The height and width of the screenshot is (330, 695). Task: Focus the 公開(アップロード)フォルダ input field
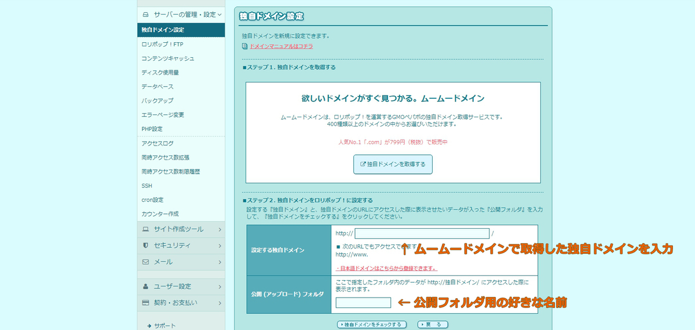coord(363,302)
